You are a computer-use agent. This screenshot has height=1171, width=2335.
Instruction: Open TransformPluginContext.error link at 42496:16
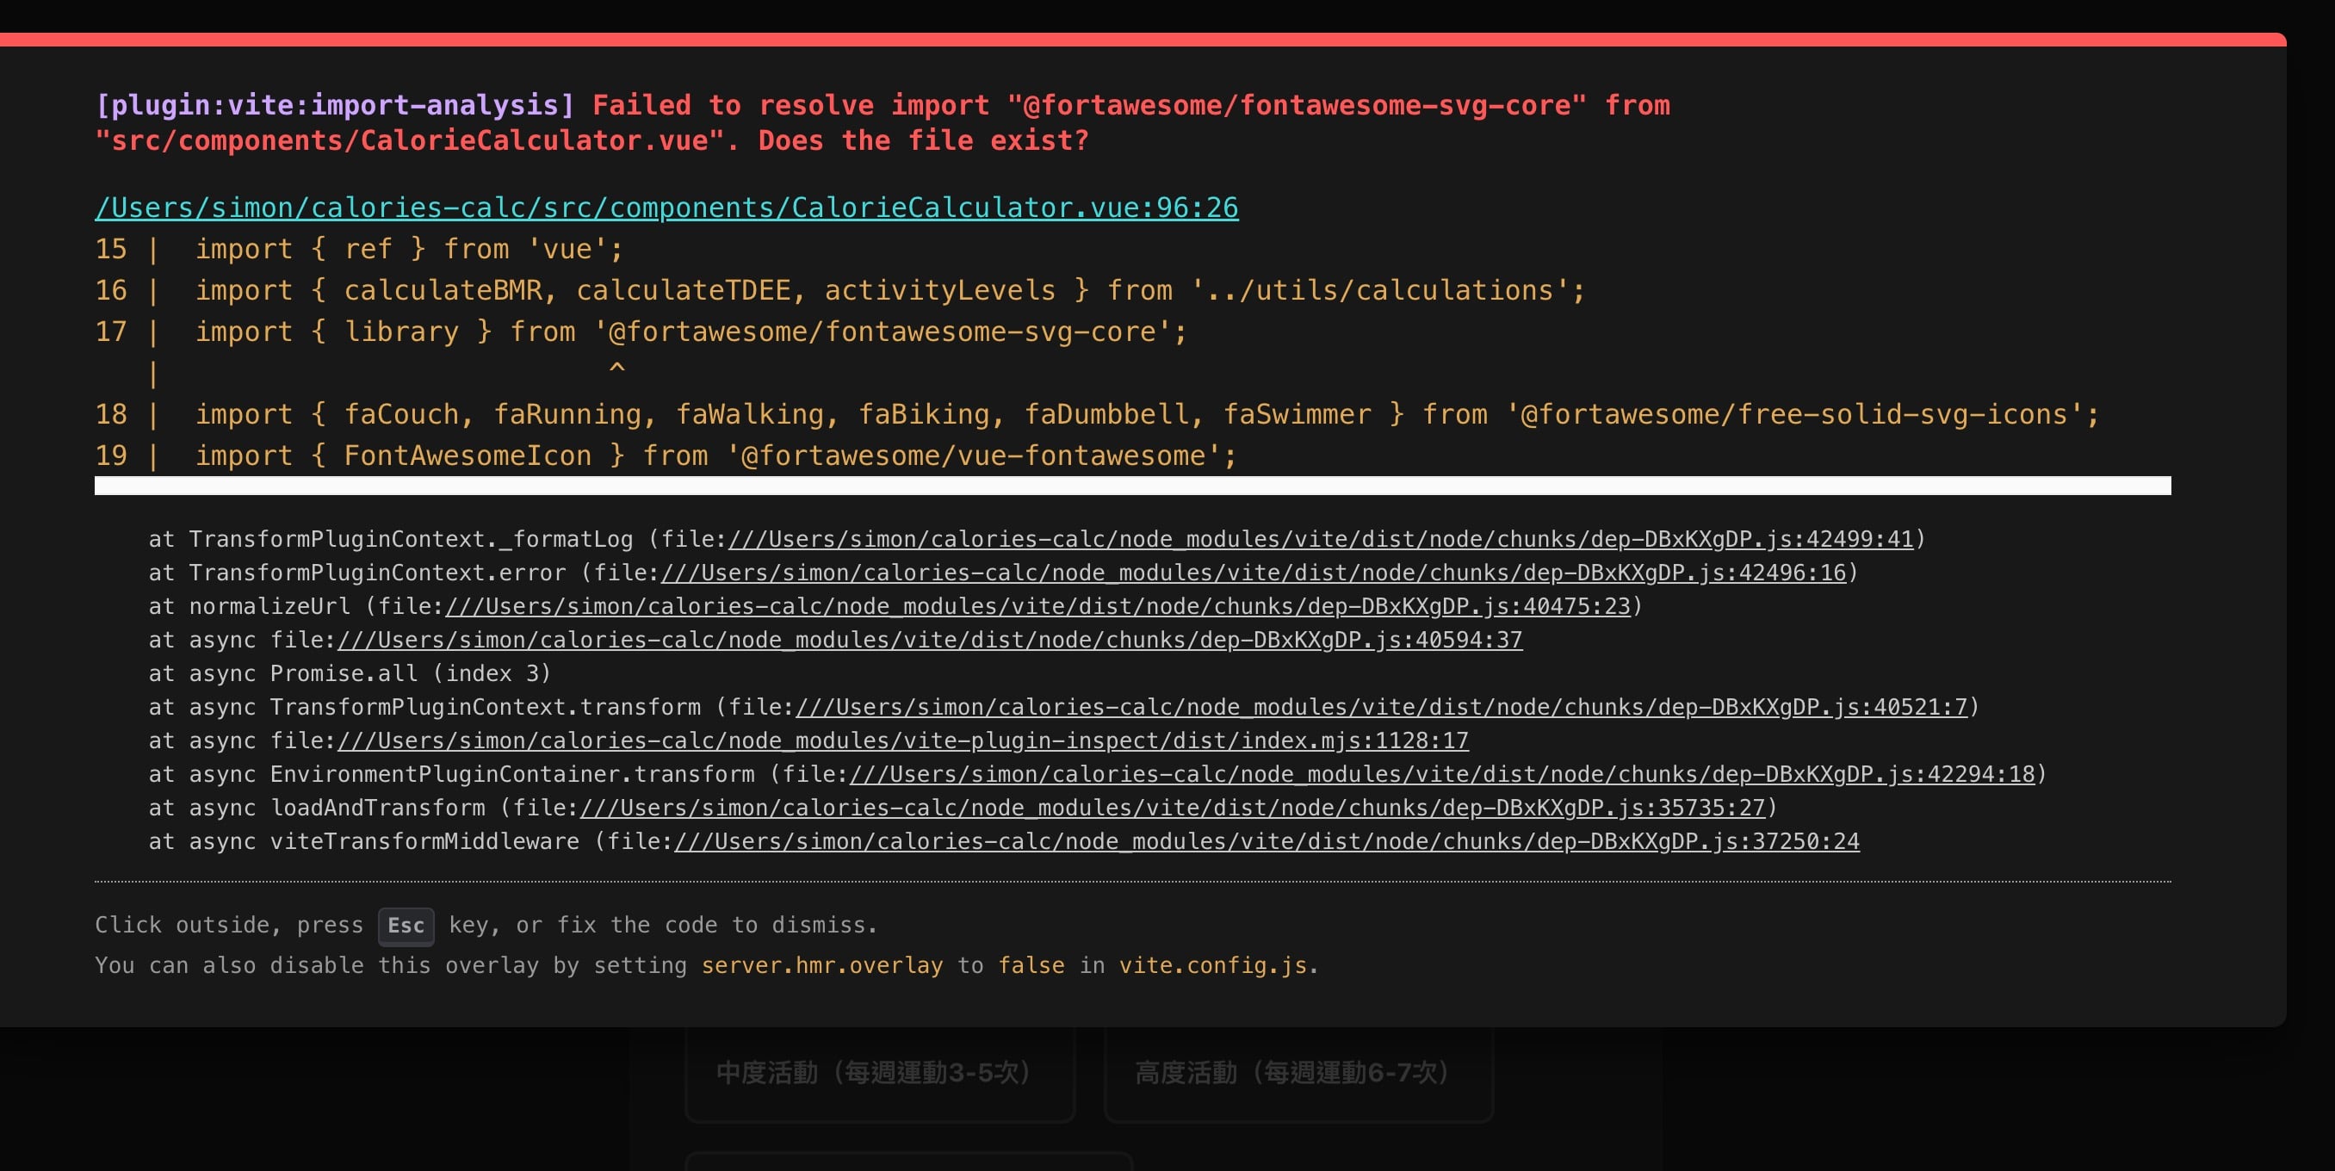coord(1253,573)
